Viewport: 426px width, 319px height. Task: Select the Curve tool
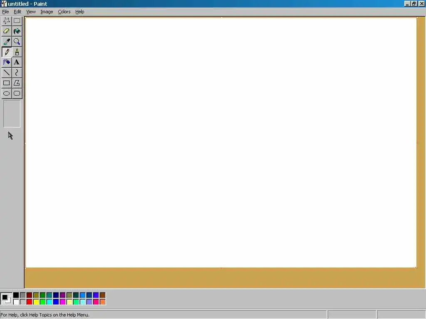click(17, 72)
